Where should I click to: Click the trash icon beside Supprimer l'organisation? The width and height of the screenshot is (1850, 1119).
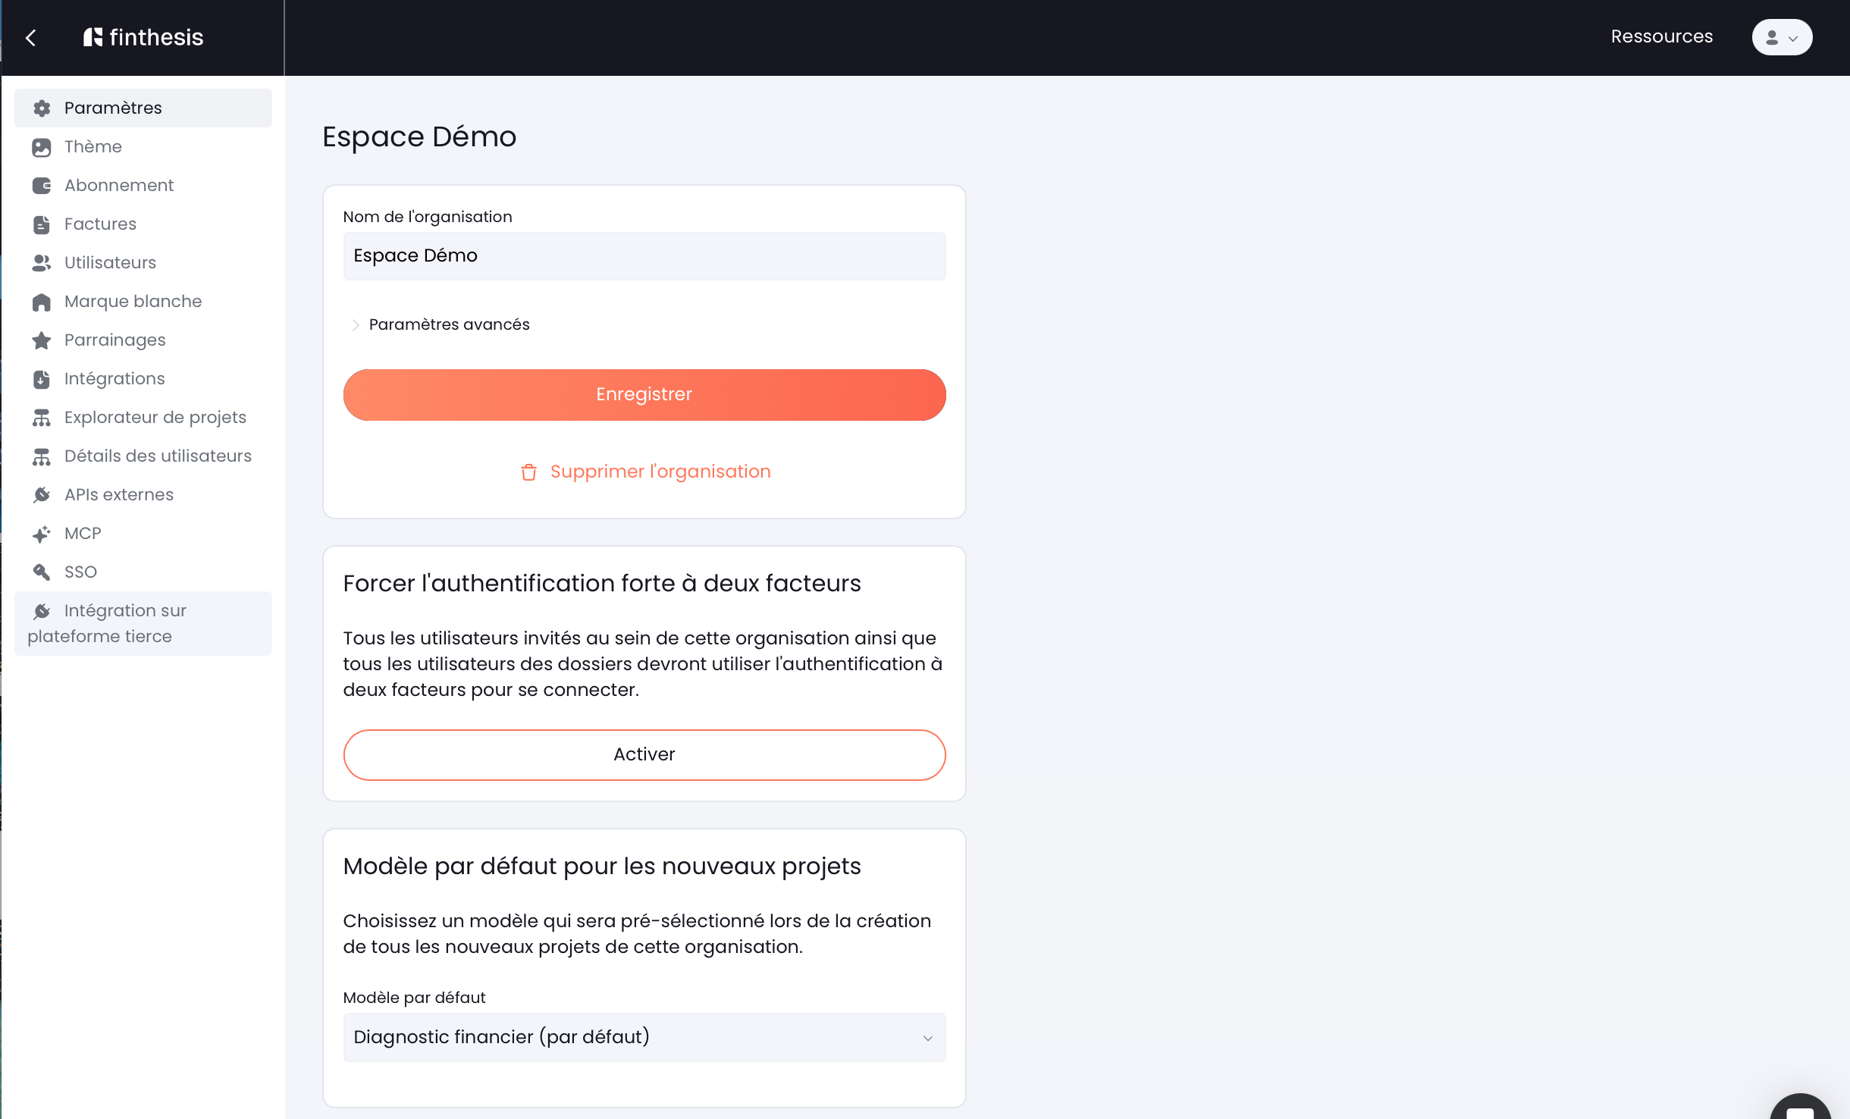[528, 472]
